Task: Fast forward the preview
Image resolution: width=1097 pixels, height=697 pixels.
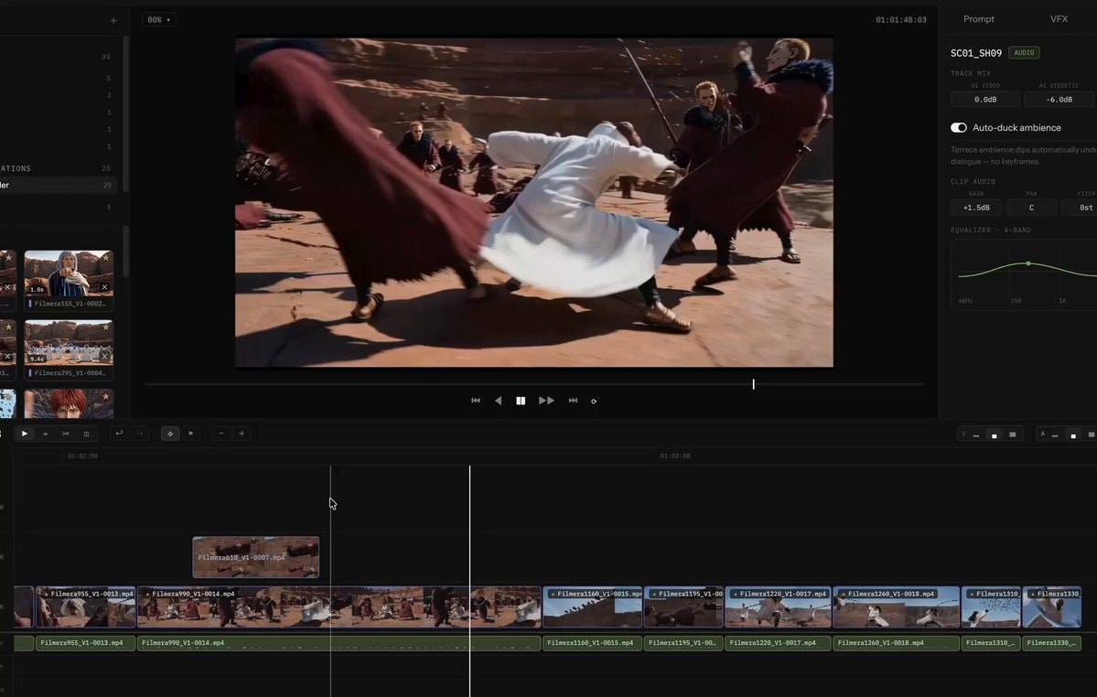Action: click(x=546, y=401)
